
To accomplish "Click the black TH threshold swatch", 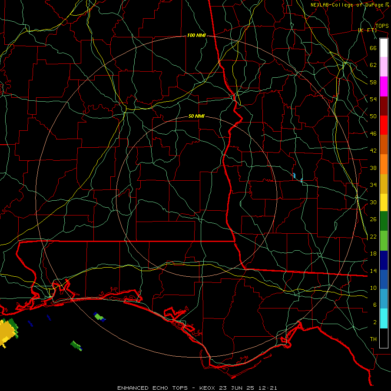I will coord(384,338).
